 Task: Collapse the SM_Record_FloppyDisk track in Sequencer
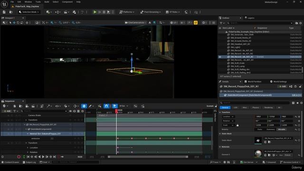(24, 124)
